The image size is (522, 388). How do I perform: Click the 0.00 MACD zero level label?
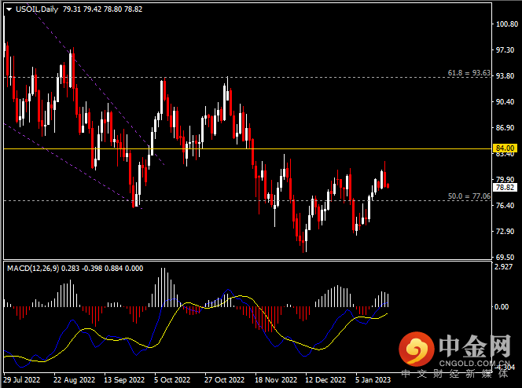(x=502, y=307)
